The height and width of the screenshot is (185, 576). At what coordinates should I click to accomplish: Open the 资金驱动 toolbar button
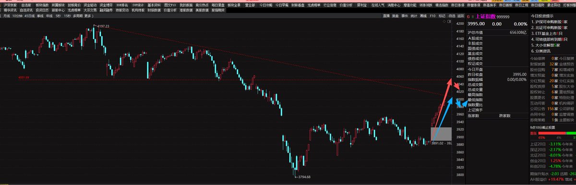point(90,5)
